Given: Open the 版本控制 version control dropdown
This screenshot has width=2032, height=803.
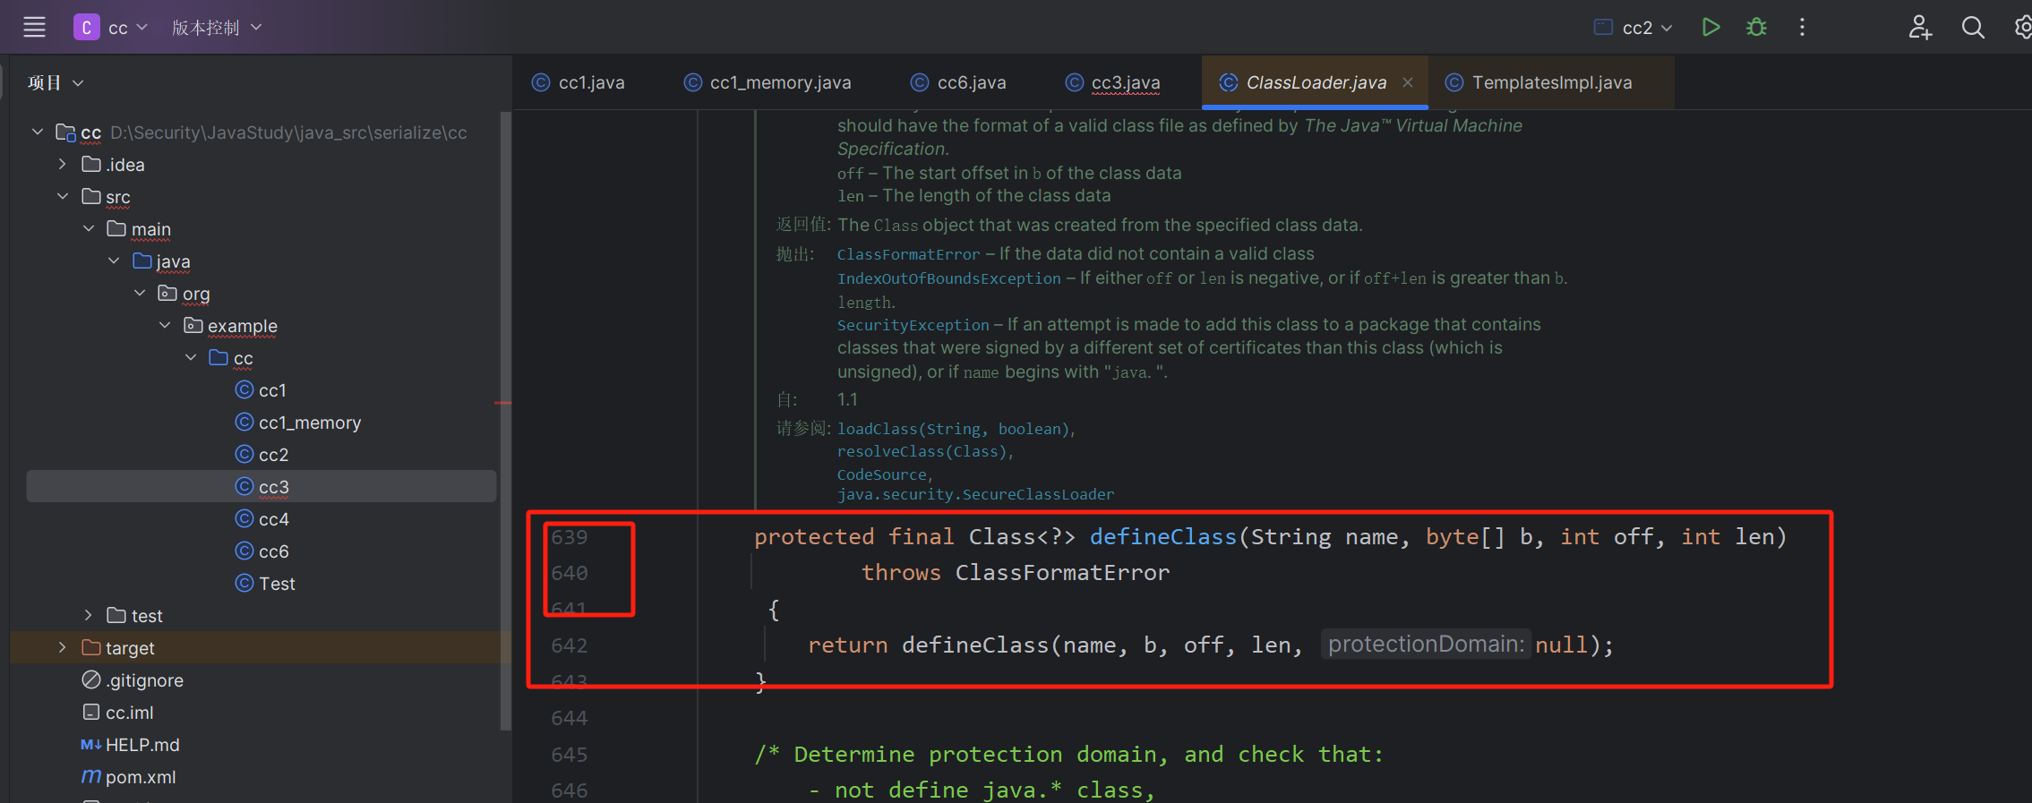Looking at the screenshot, I should (x=216, y=28).
